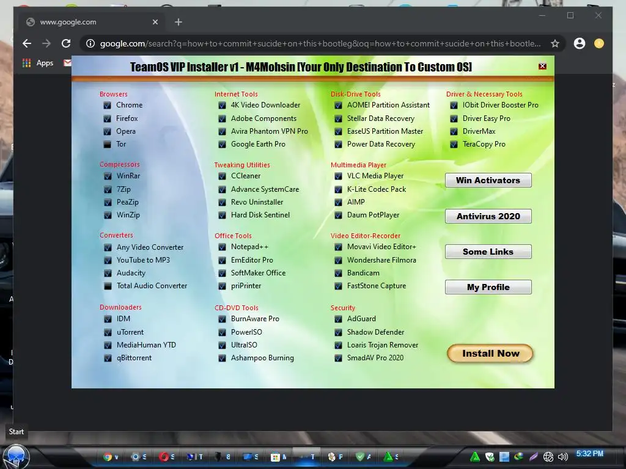Close the TeamOS VIP Installer dialog
Viewport: 626px width, 469px height.
pos(542,66)
